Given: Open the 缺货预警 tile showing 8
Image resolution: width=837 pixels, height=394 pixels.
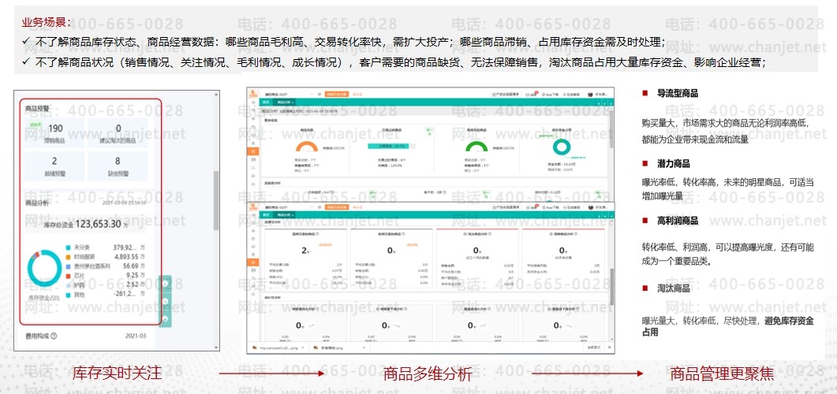Looking at the screenshot, I should point(118,165).
